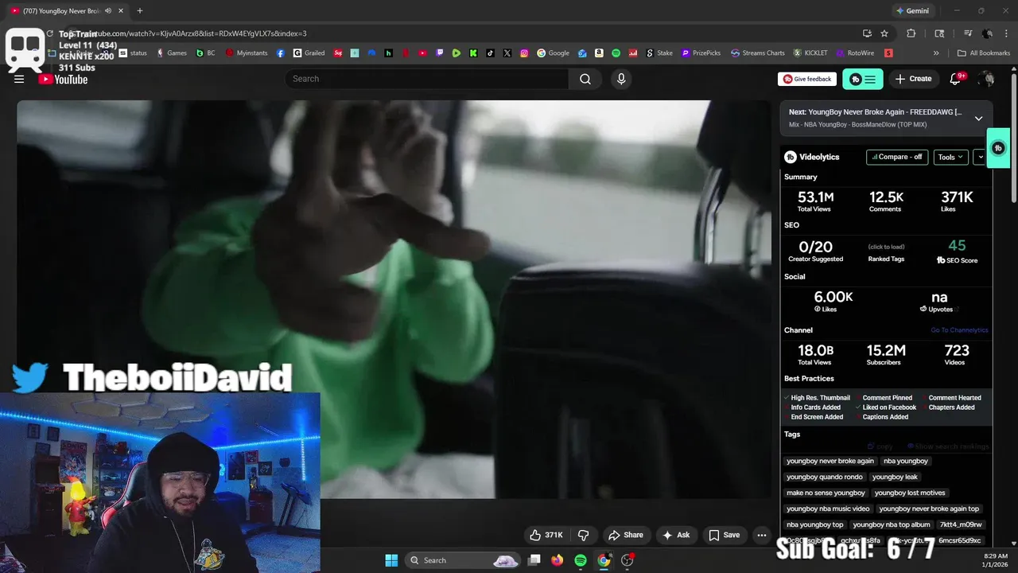
Task: Open the Streams Charts bookmark
Action: [758, 53]
